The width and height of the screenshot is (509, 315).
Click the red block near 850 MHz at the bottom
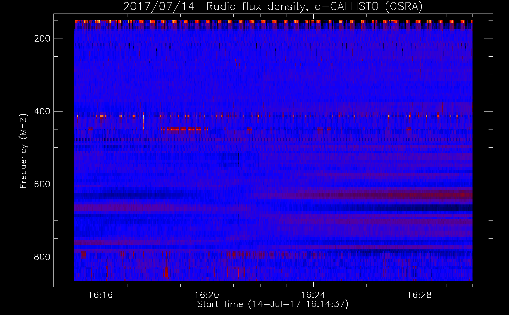(166, 272)
